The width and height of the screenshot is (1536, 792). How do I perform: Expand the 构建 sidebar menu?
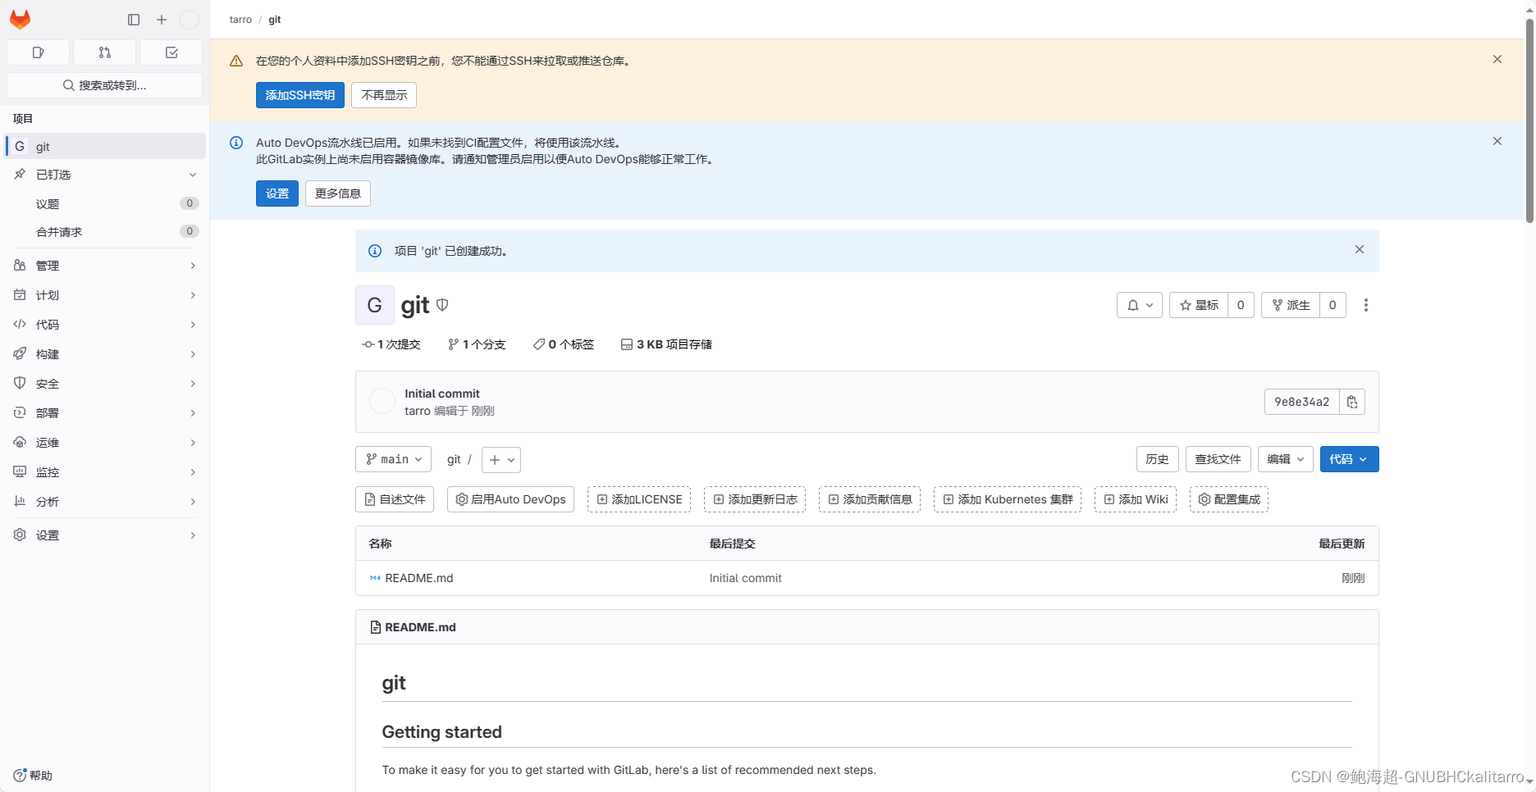105,354
